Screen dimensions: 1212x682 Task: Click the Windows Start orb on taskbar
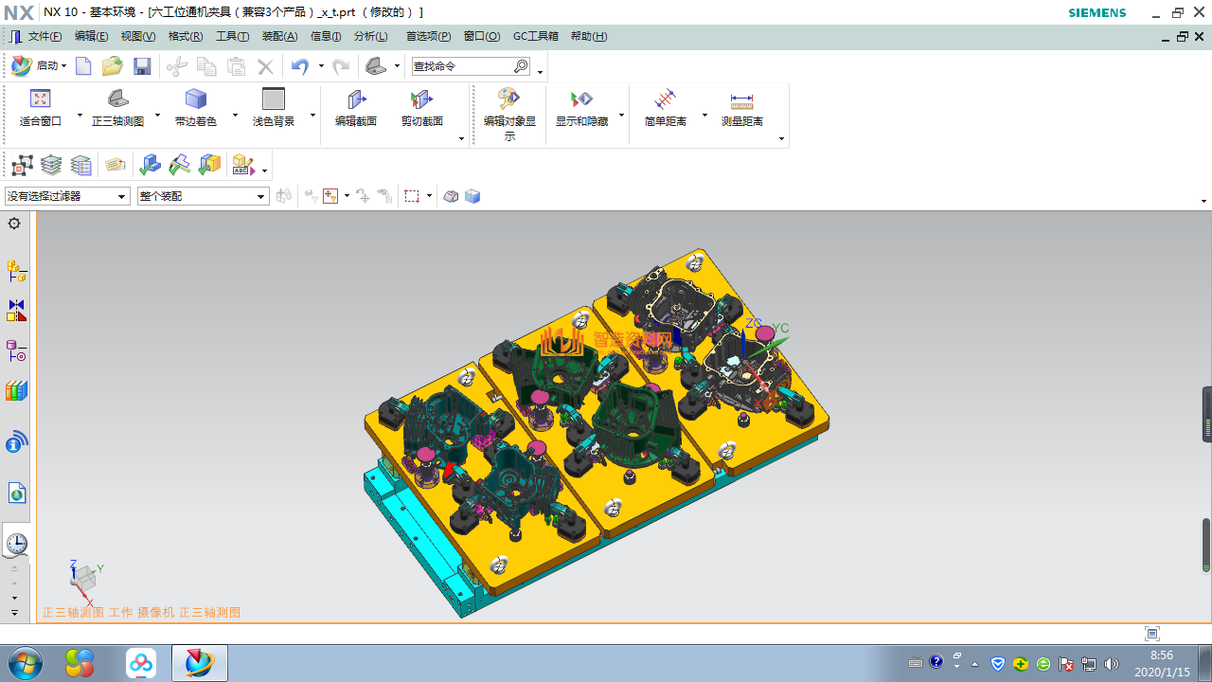tap(23, 662)
